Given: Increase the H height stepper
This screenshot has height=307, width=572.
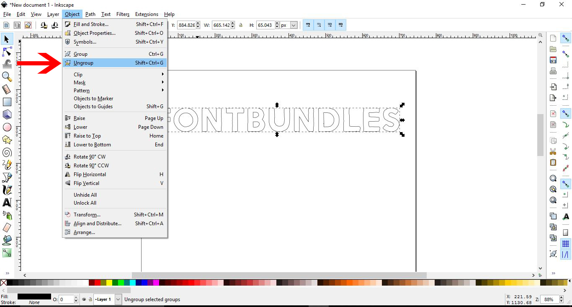Looking at the screenshot, I should (276, 23).
